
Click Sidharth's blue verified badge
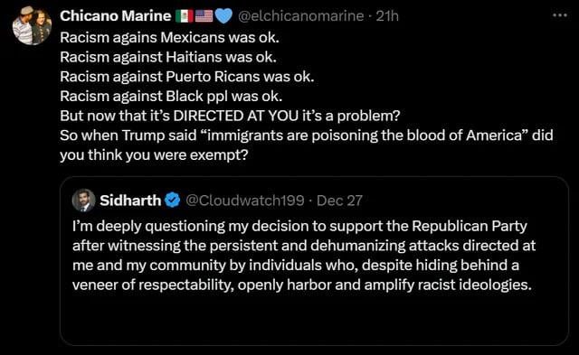coord(172,201)
